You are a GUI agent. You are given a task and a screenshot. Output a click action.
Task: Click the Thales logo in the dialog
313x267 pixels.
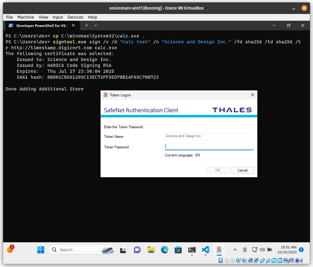tap(232, 110)
